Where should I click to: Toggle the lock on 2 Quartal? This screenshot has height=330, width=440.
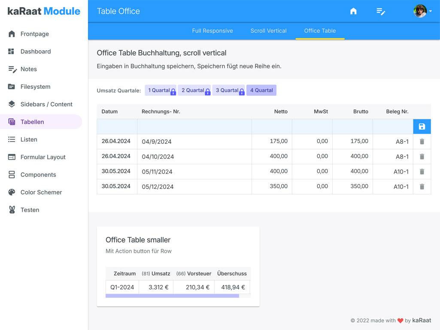(207, 91)
